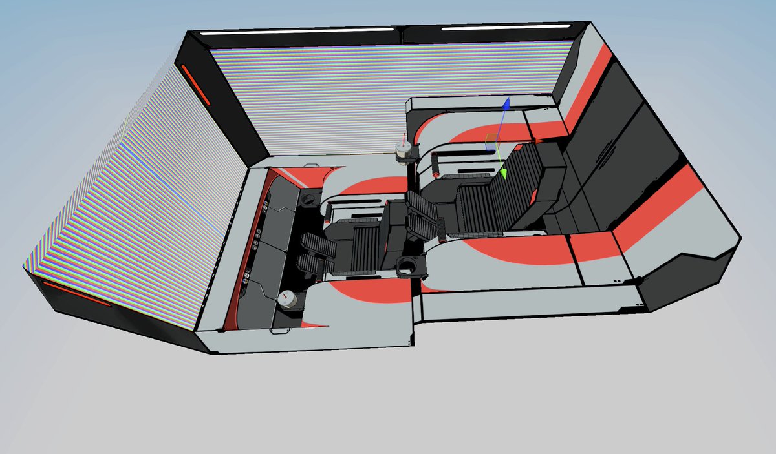The height and width of the screenshot is (454, 776).
Task: Click the green Y-axis gizmo arrow
Action: 504,172
